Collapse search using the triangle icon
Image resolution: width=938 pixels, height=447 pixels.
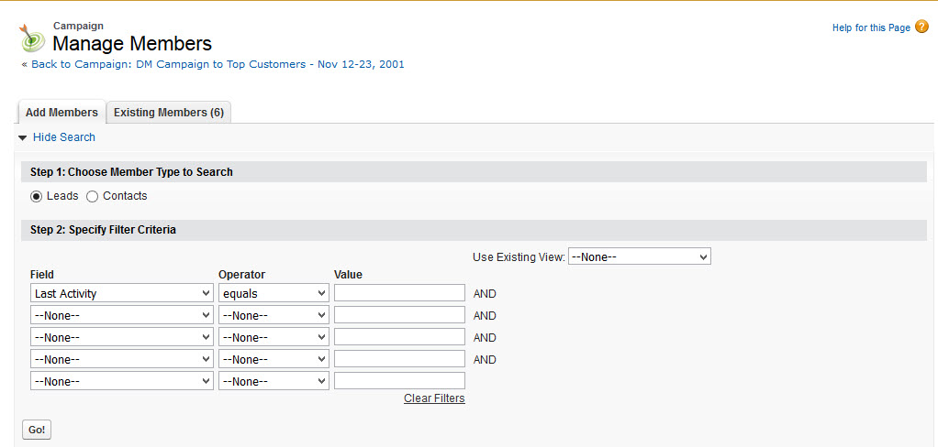tap(23, 137)
